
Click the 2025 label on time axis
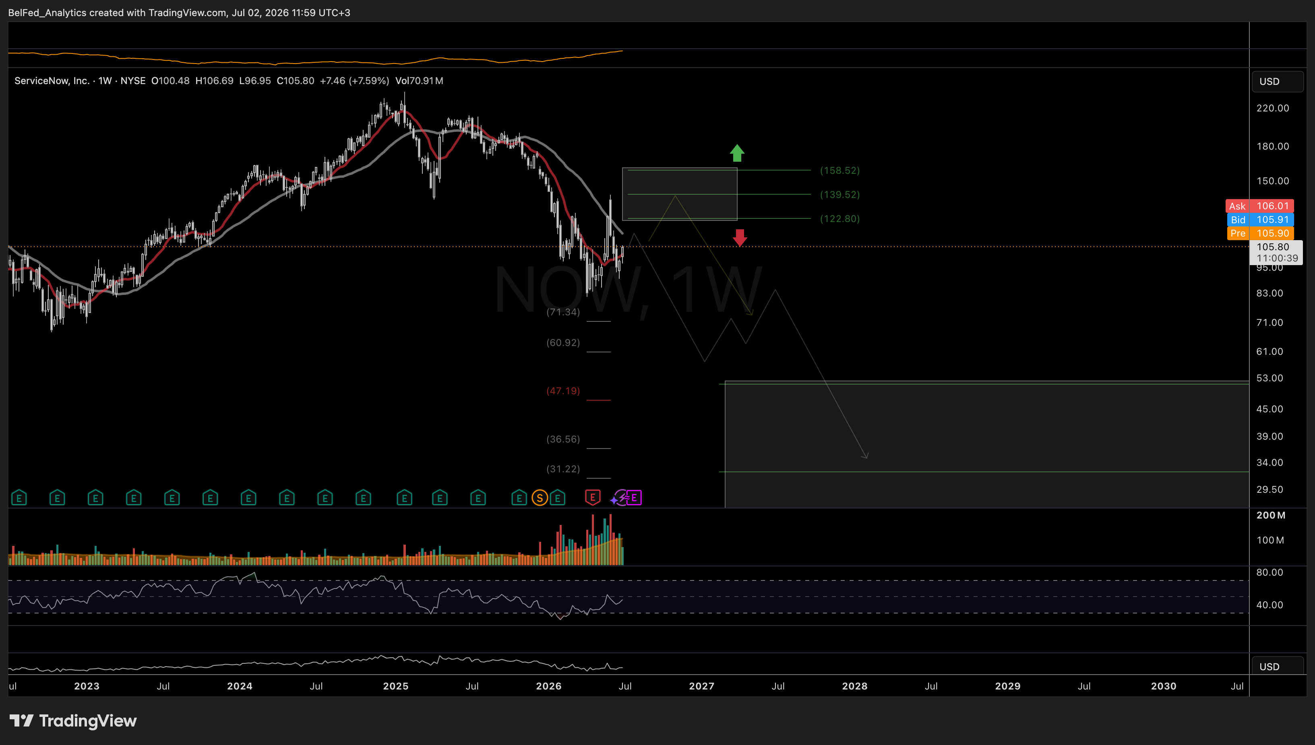396,686
